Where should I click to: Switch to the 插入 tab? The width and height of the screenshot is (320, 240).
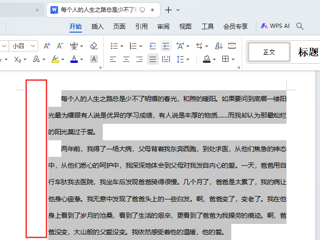97,26
